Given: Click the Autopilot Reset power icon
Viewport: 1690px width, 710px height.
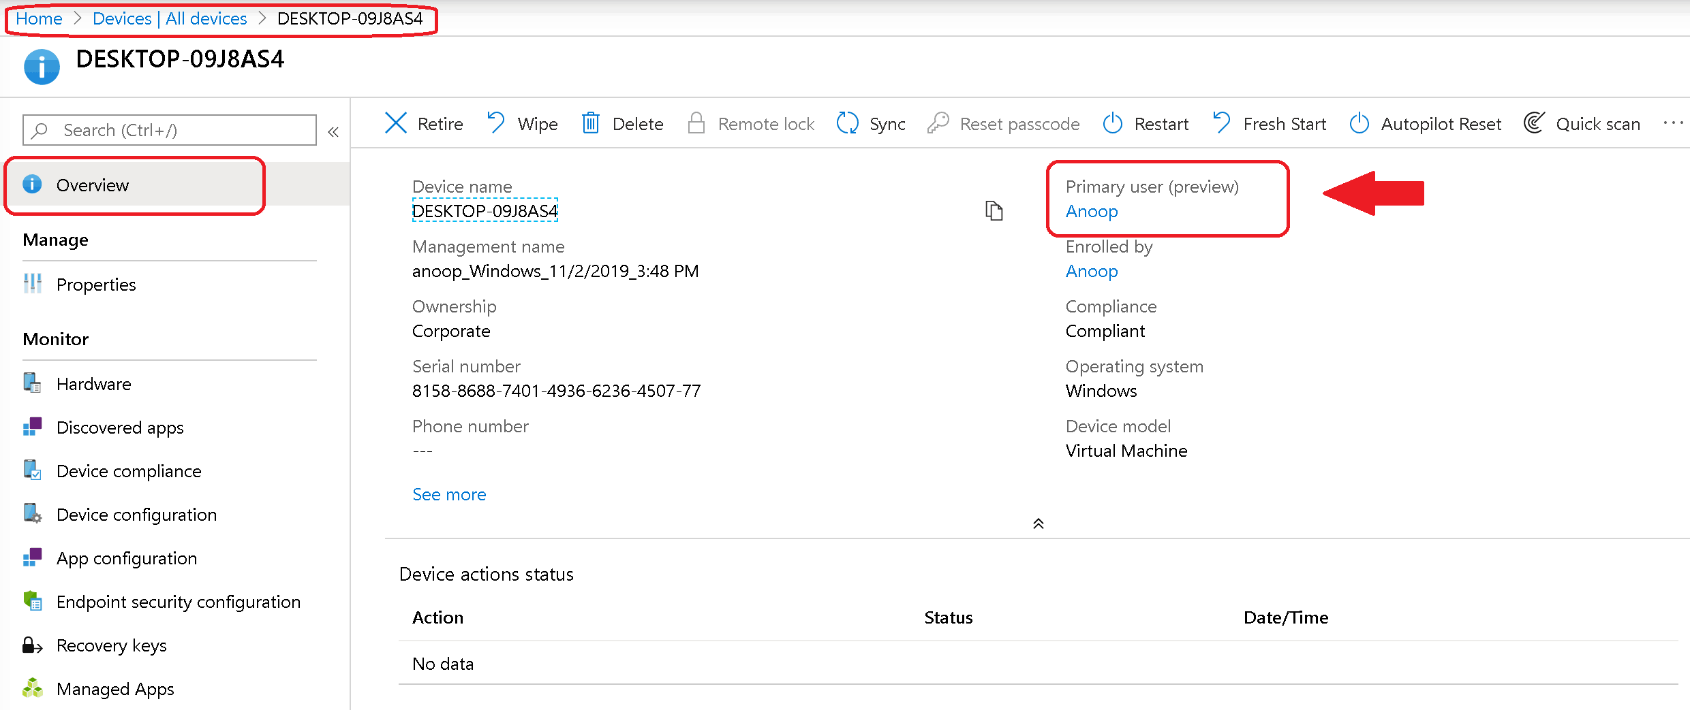Looking at the screenshot, I should point(1359,123).
